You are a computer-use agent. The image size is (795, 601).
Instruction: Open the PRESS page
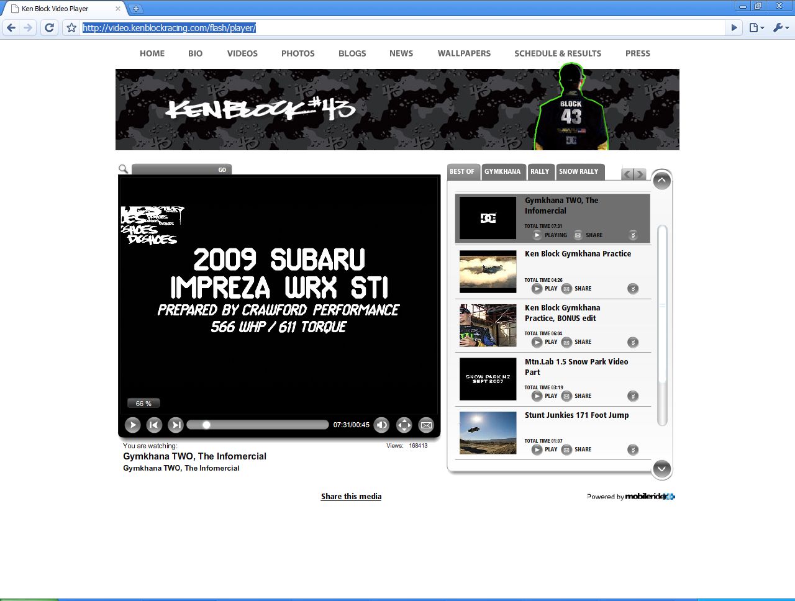(x=638, y=53)
